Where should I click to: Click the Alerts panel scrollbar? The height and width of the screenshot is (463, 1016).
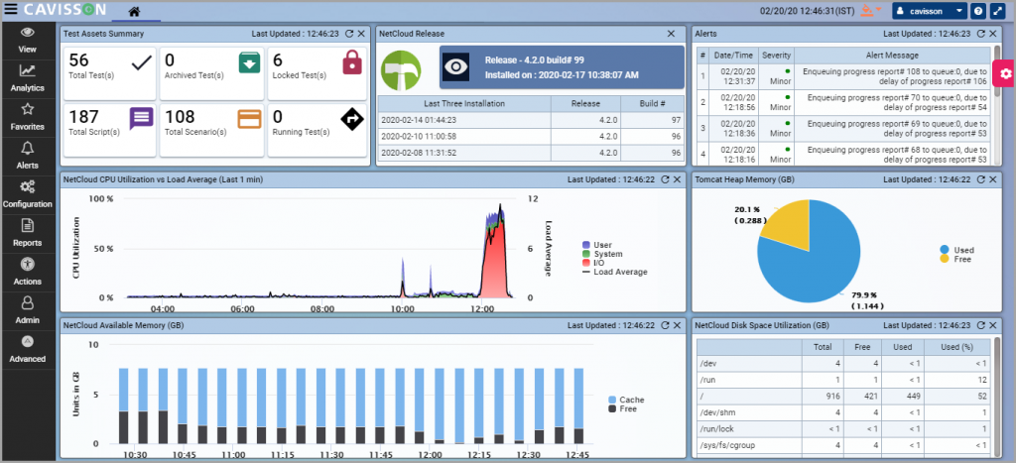pyautogui.click(x=996, y=71)
